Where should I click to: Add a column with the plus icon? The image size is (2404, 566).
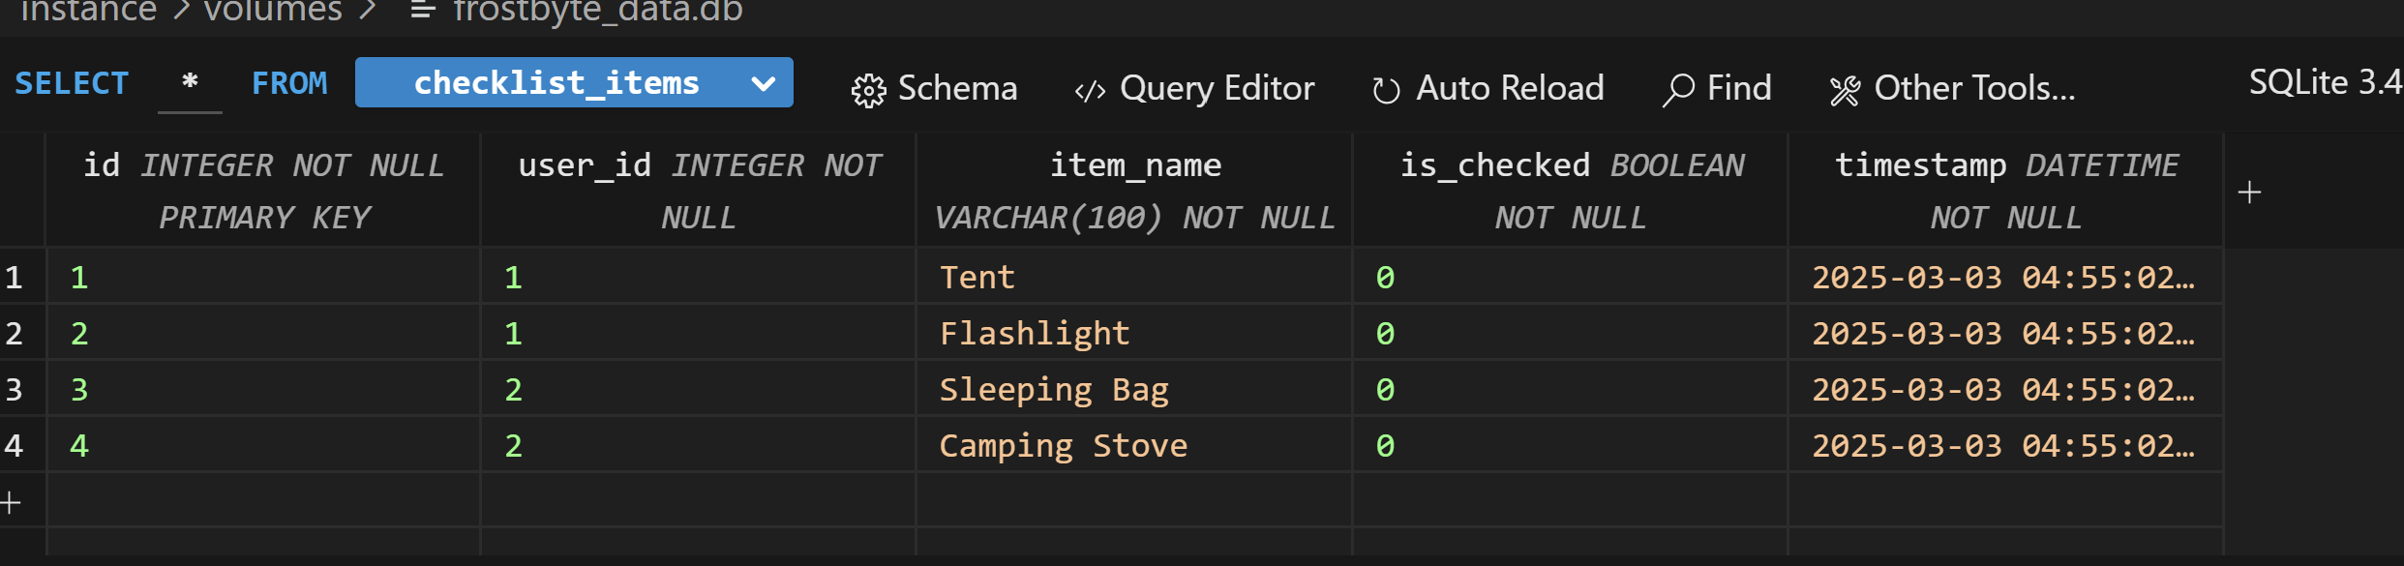tap(2251, 191)
